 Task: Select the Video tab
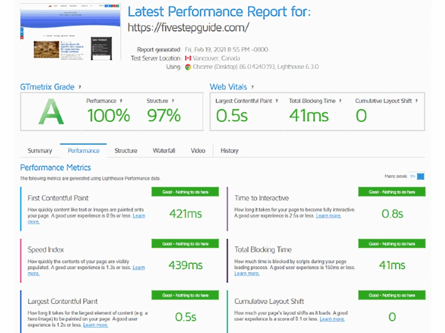[x=198, y=151]
